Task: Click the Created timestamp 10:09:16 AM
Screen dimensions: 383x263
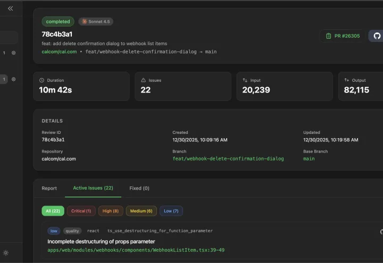Action: (x=200, y=140)
